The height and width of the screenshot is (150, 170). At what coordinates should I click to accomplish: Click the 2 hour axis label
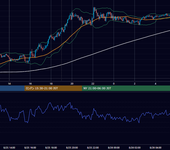(x=134, y=84)
